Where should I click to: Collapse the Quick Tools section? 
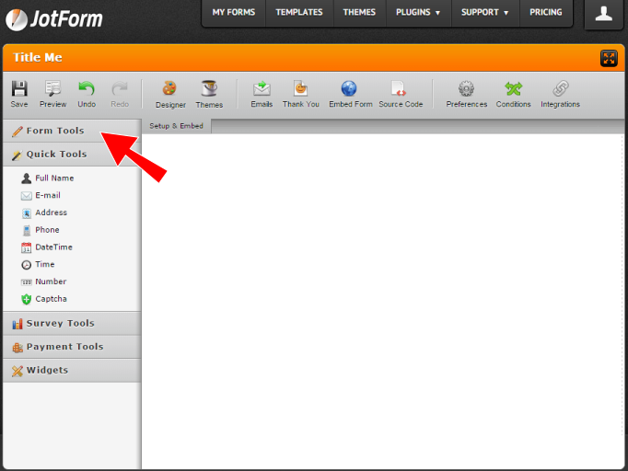click(x=72, y=155)
